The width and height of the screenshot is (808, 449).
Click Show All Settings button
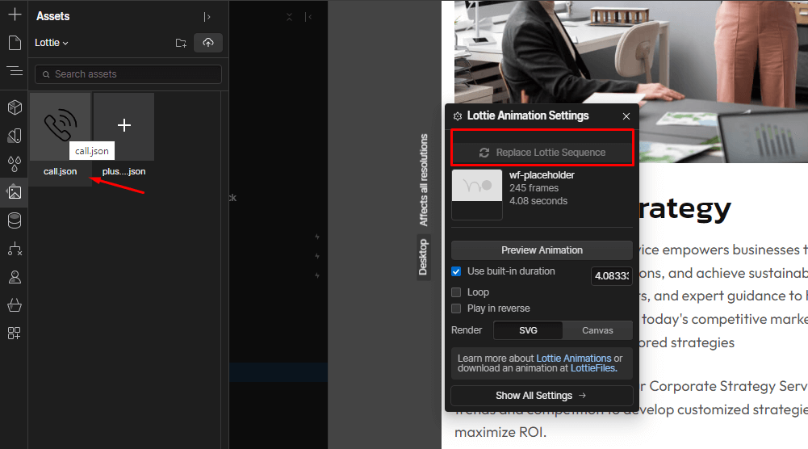(x=542, y=396)
